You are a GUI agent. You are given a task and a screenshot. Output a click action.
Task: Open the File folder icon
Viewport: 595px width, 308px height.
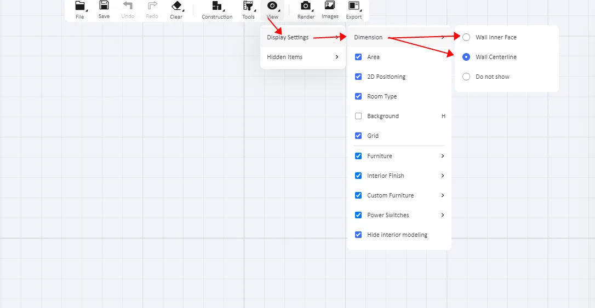(80, 7)
